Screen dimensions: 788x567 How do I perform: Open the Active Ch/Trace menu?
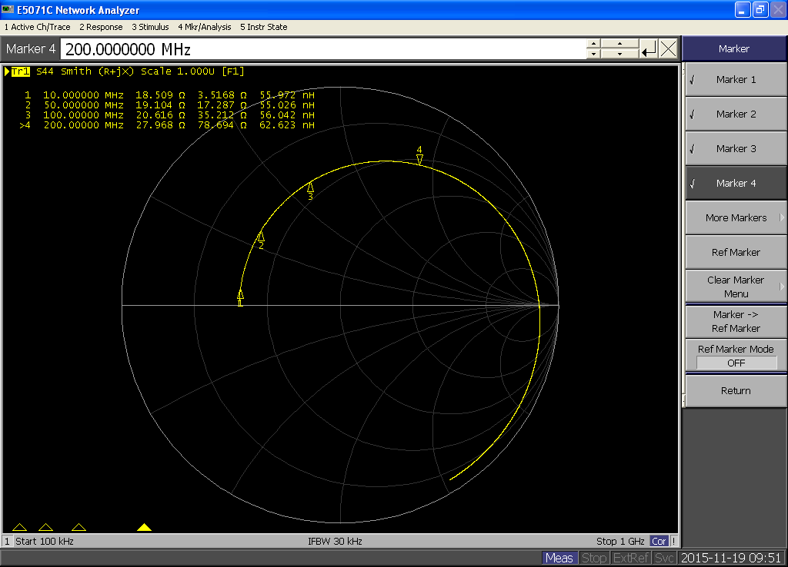point(37,27)
